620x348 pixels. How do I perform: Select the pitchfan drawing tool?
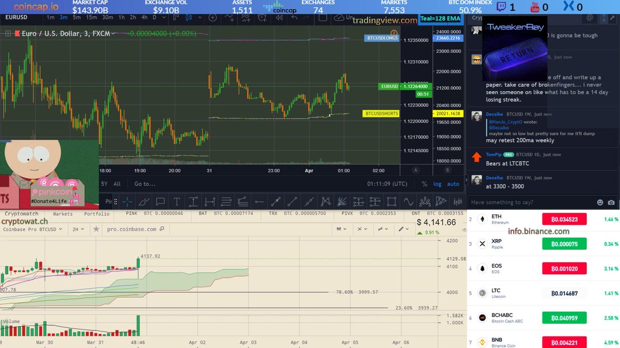342,201
